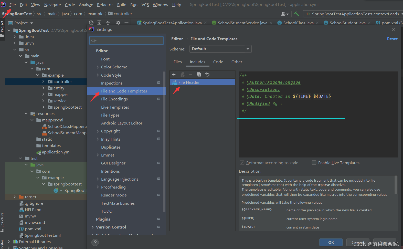This screenshot has width=403, height=249.
Task: Open the Refactor menu
Action: tap(105, 5)
